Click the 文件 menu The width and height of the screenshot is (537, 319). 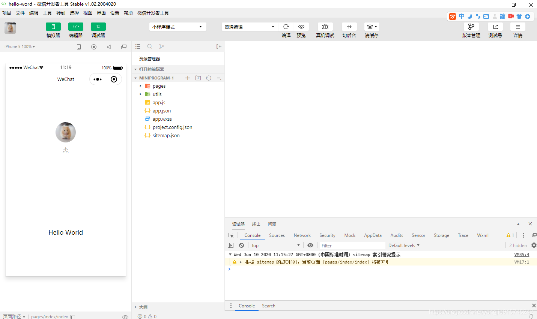pos(20,13)
